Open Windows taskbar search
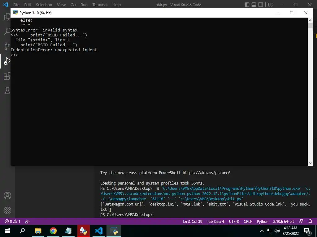 (22, 231)
